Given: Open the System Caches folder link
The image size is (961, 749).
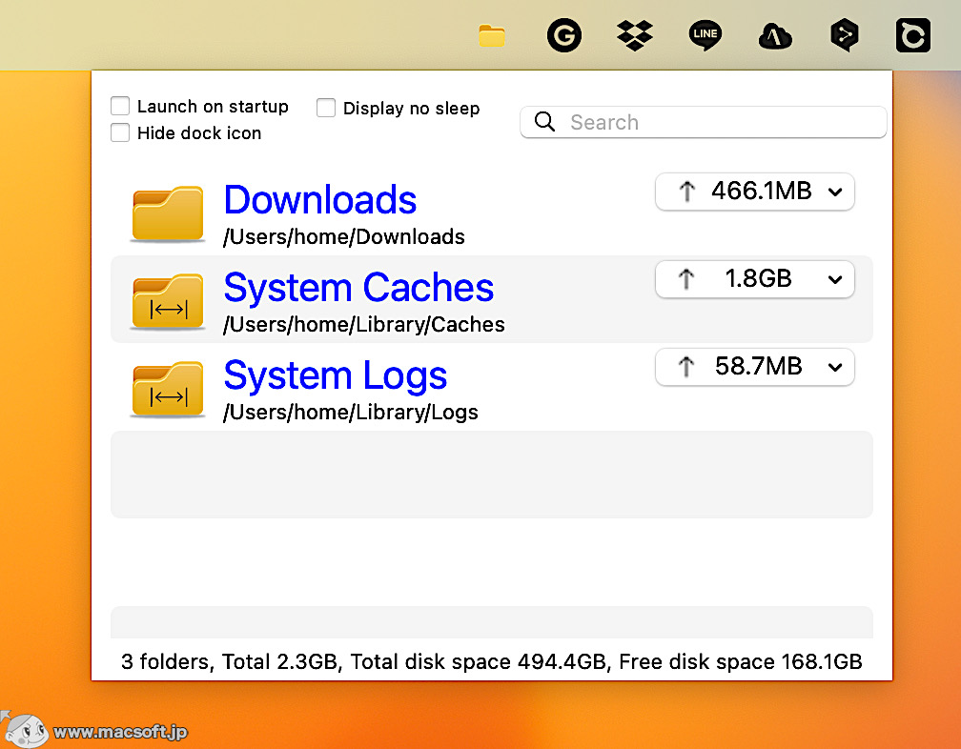Looking at the screenshot, I should point(358,287).
